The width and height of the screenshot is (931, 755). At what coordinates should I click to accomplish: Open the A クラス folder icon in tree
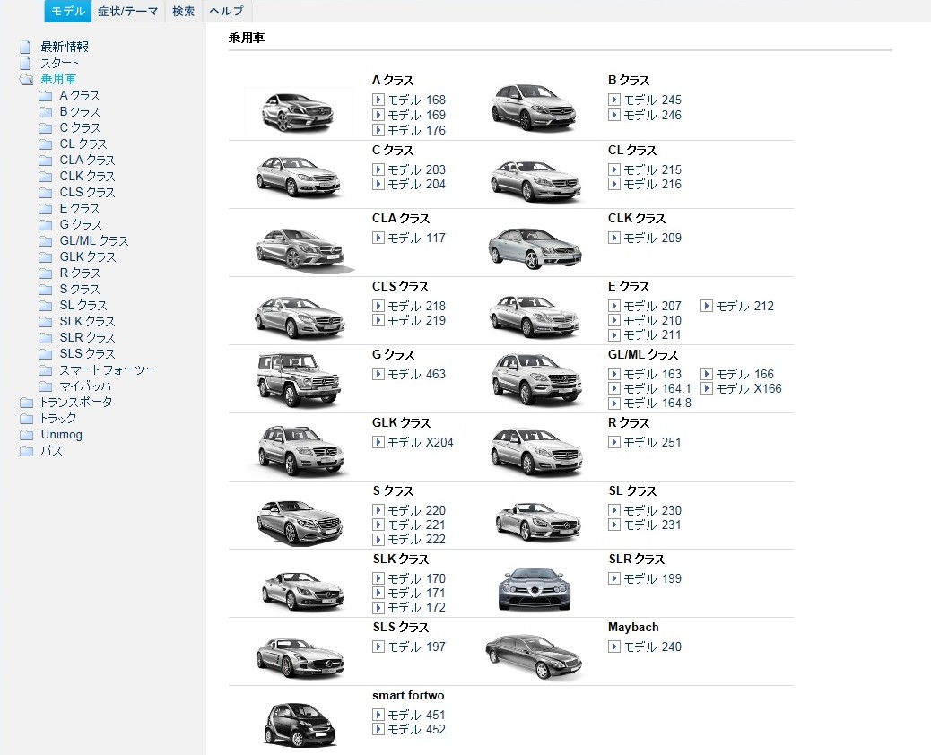pyautogui.click(x=45, y=96)
